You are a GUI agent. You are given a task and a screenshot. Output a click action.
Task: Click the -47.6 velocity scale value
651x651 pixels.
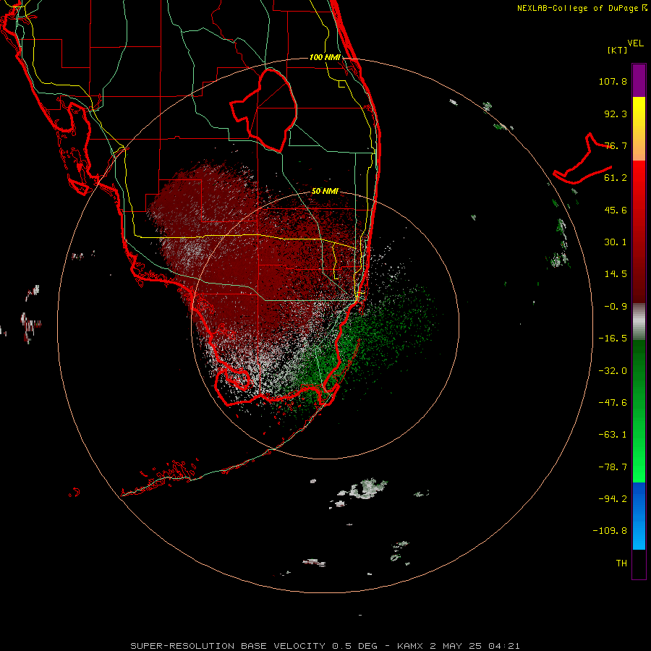(x=613, y=403)
